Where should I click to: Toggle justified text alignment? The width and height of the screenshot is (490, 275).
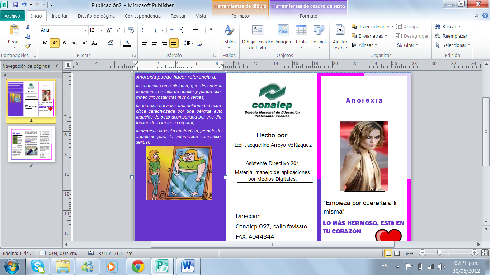click(x=174, y=43)
